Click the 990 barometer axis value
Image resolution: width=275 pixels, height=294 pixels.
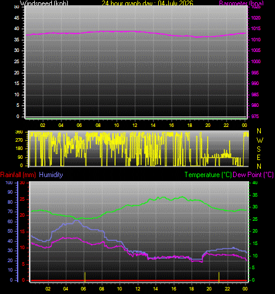255,83
